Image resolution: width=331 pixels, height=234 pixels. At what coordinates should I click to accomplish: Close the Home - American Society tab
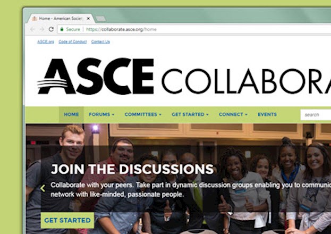click(88, 19)
